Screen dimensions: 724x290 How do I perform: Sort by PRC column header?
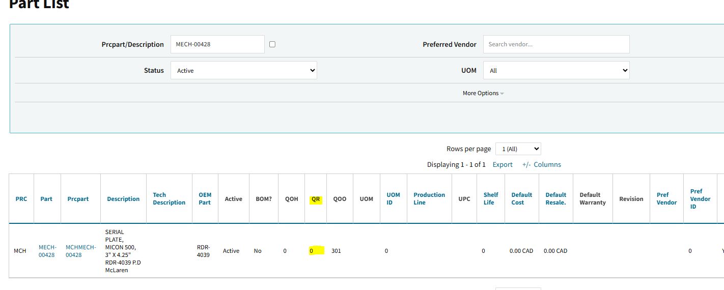21,199
